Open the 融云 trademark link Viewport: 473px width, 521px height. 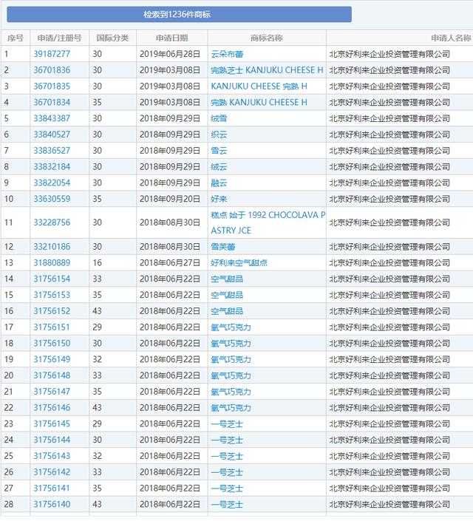point(219,183)
